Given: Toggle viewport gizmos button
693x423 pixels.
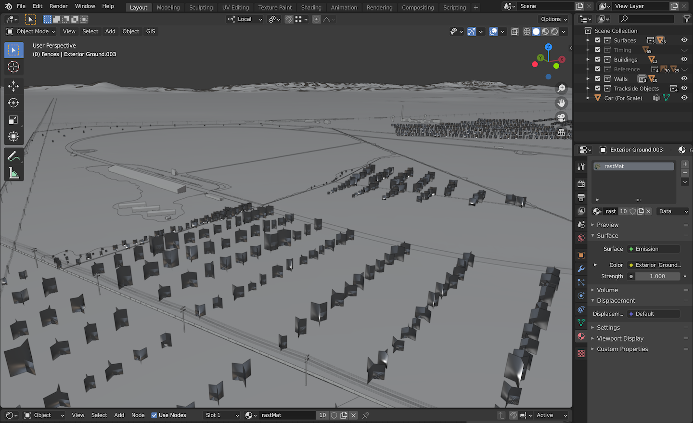Looking at the screenshot, I should (x=472, y=31).
